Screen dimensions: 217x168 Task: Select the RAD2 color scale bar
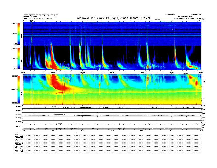click(19, 34)
